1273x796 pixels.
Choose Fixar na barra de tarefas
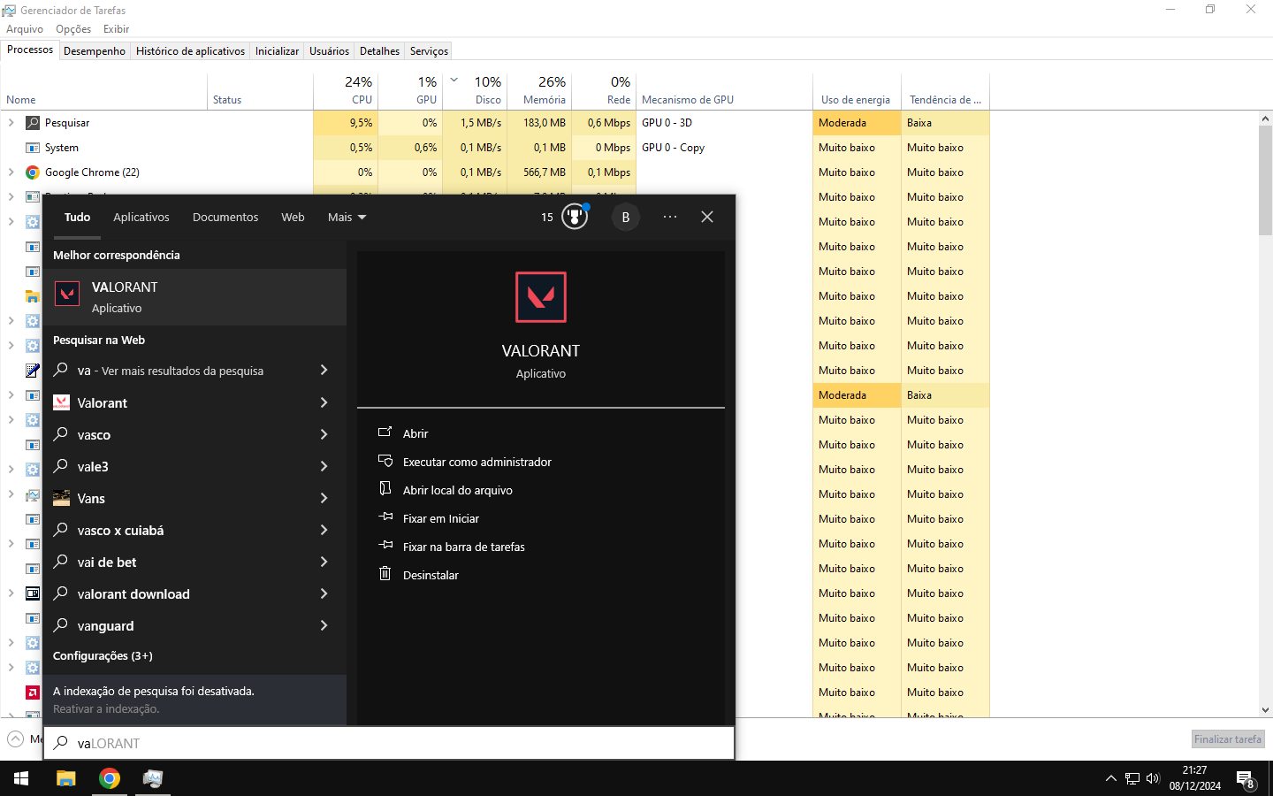(541, 547)
